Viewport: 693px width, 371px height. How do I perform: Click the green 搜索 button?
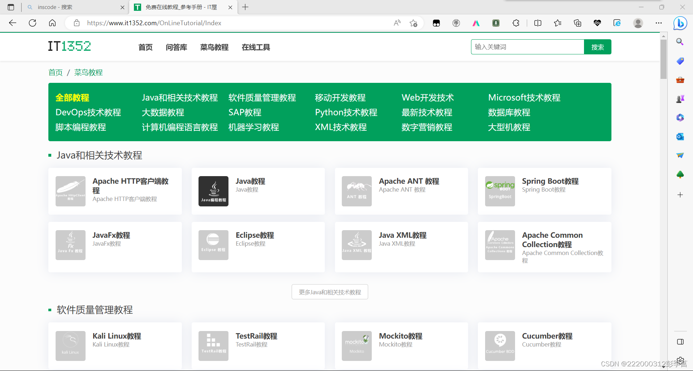(598, 47)
